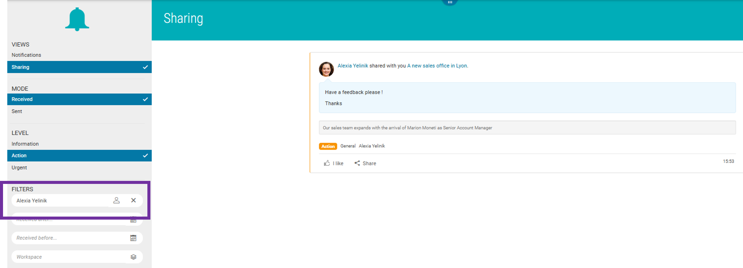
Task: Switch mode to Sent
Action: (x=17, y=111)
